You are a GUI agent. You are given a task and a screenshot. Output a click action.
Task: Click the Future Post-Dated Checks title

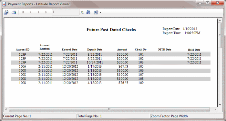(x=111, y=30)
